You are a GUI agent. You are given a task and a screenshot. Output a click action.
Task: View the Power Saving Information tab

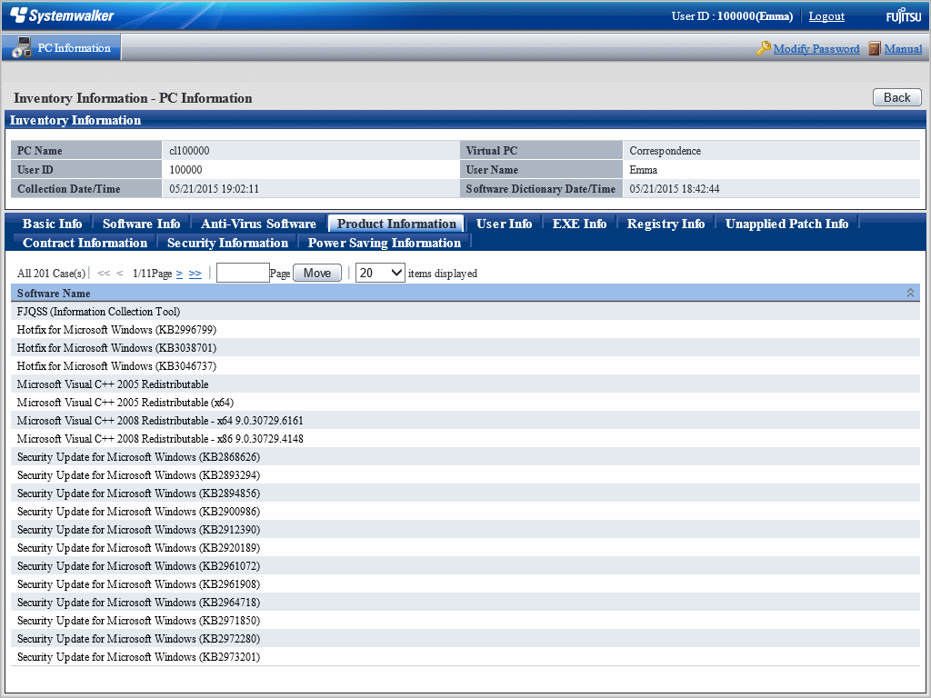click(384, 243)
